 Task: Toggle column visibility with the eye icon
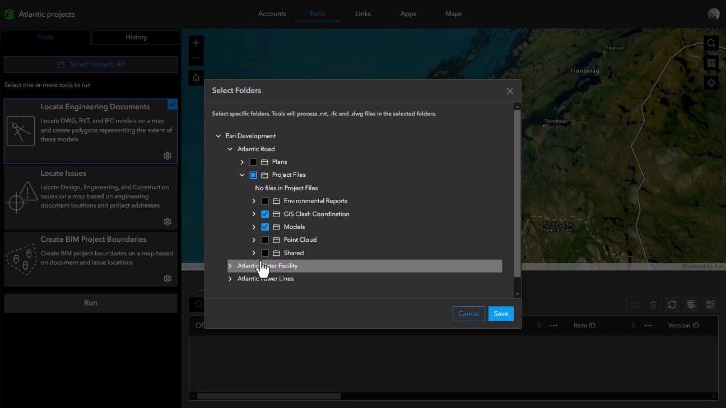(x=691, y=304)
